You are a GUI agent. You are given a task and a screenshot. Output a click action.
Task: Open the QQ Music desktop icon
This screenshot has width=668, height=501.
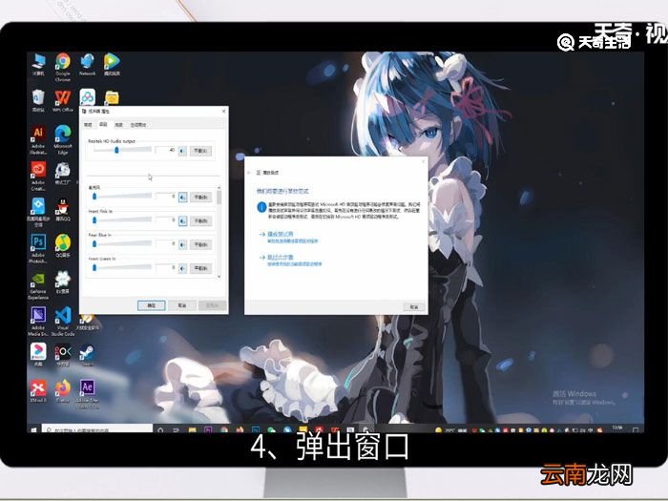63,246
